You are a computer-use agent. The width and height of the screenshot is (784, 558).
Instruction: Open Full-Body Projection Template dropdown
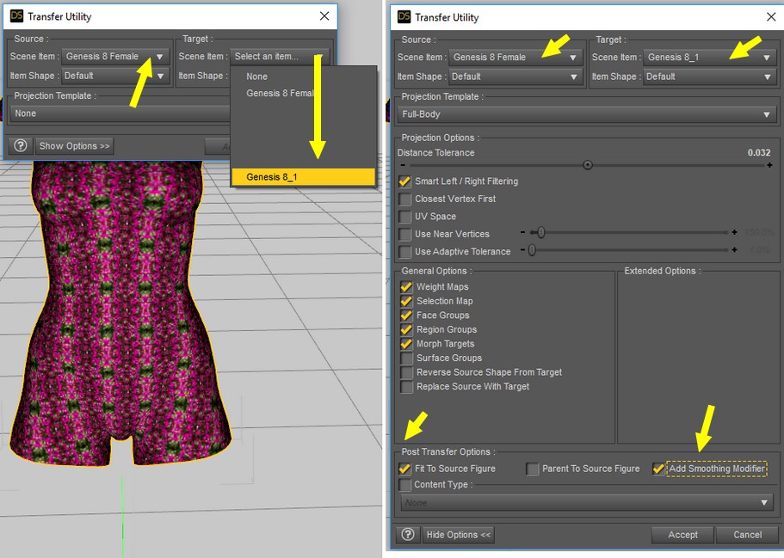pyautogui.click(x=587, y=114)
